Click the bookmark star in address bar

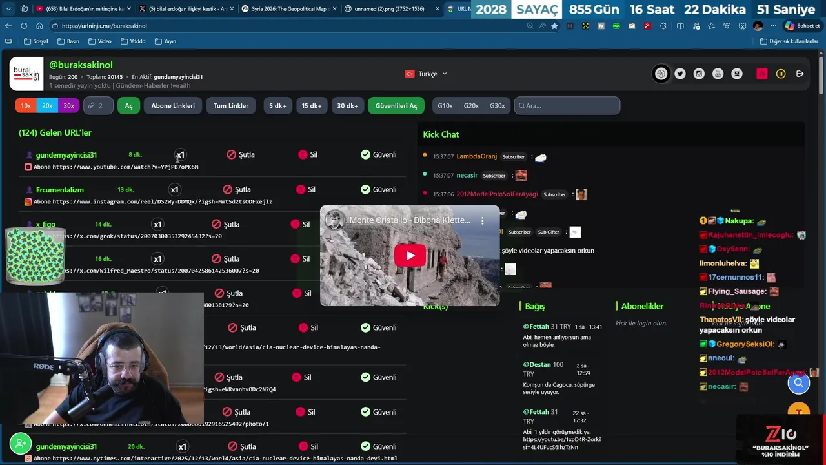554,26
